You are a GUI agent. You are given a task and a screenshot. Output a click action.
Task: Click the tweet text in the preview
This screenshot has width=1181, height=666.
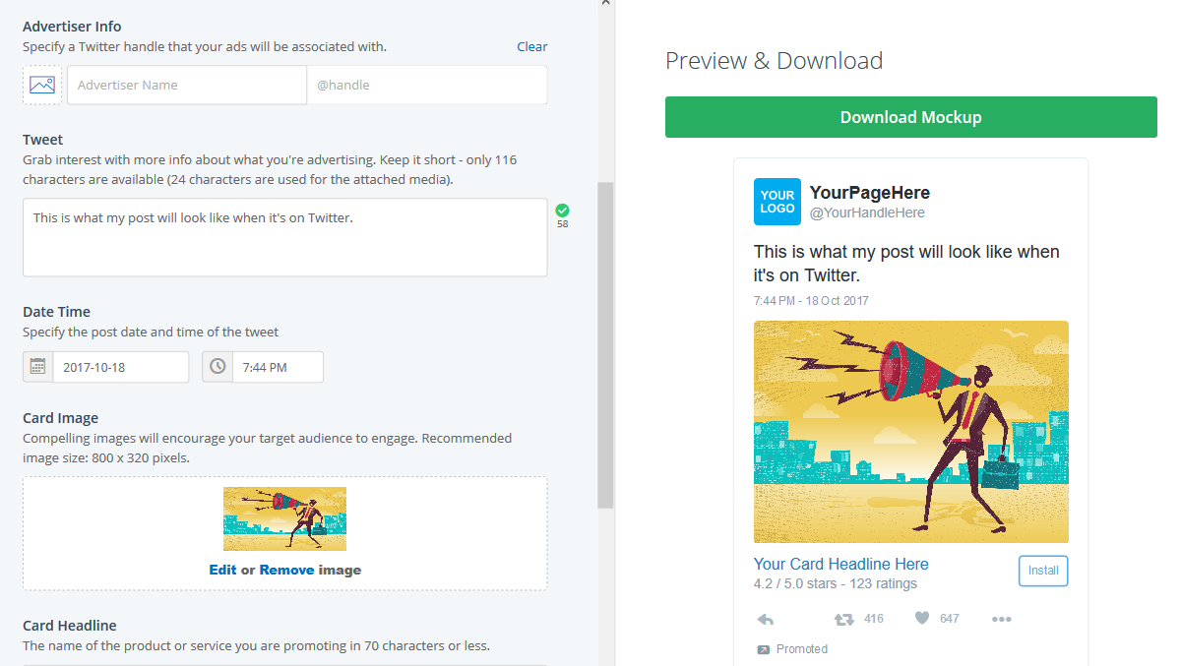[906, 263]
